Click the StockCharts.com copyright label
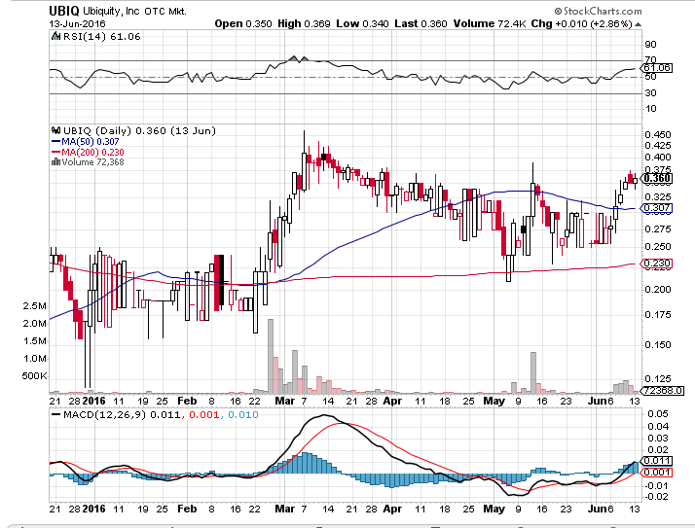 [x=598, y=11]
